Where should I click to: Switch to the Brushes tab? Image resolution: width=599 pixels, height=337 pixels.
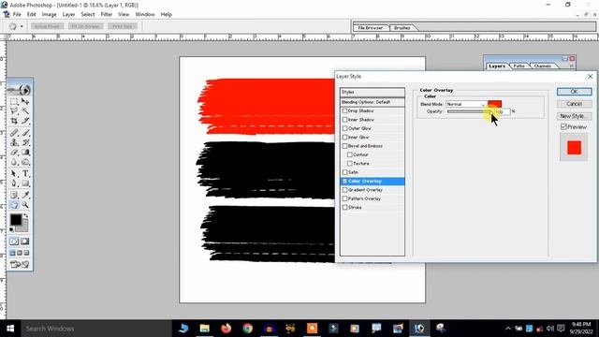tap(402, 28)
